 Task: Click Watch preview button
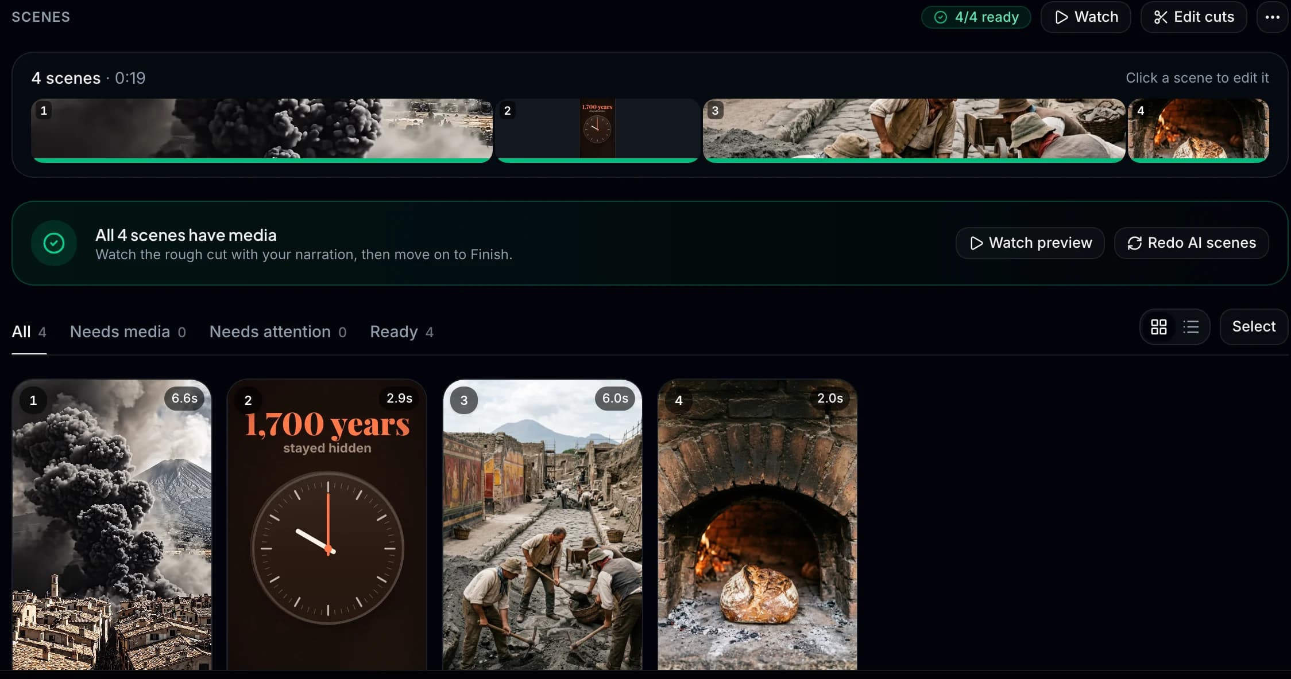pos(1030,243)
